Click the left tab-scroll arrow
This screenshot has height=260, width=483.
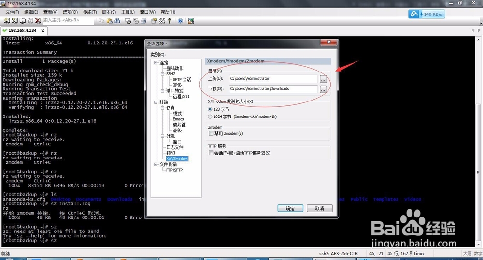click(472, 30)
